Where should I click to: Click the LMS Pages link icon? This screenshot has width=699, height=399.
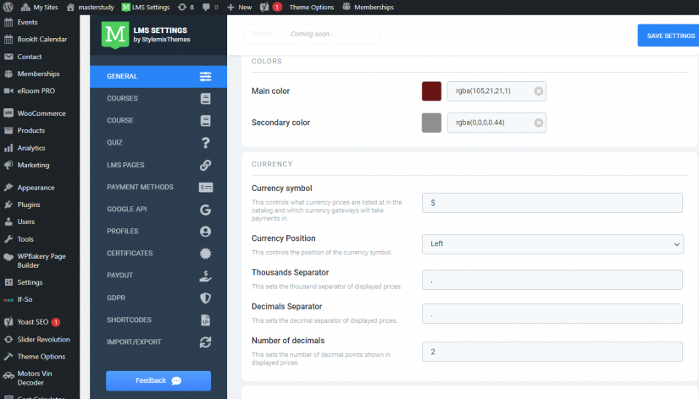pyautogui.click(x=205, y=165)
